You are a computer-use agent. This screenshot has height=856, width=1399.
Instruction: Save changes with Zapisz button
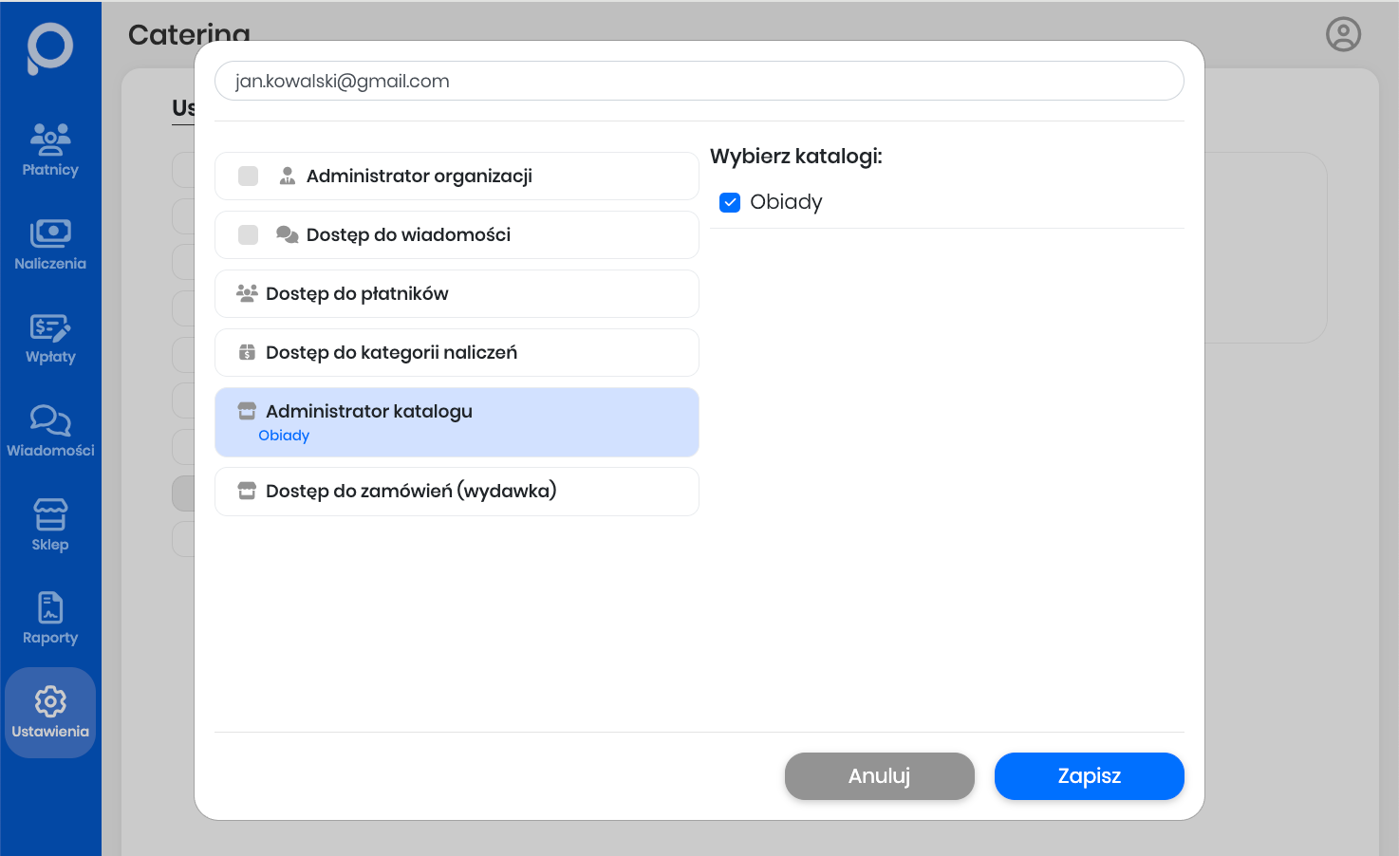click(x=1089, y=776)
